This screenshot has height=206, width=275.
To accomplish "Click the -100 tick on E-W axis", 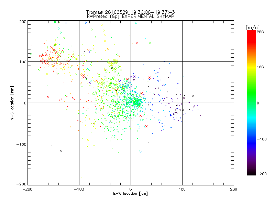I will click(79, 189).
